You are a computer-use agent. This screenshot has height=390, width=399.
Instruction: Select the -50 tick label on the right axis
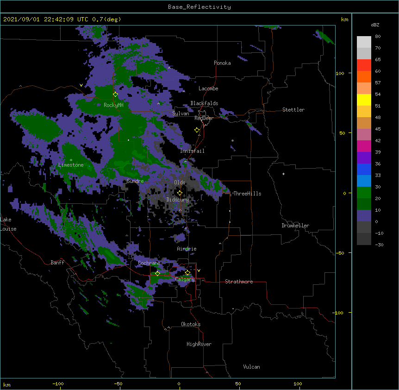pos(340,253)
